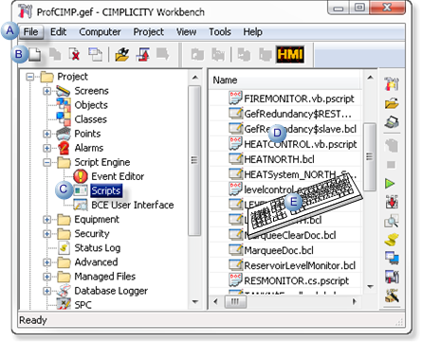Open the Project menu
This screenshot has height=342, width=422.
coord(149,32)
